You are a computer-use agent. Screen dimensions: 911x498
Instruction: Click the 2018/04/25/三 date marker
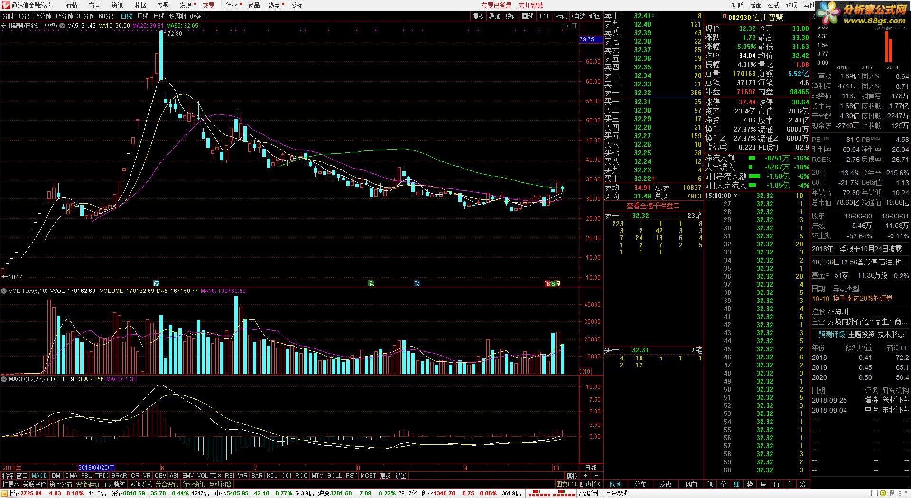point(96,468)
